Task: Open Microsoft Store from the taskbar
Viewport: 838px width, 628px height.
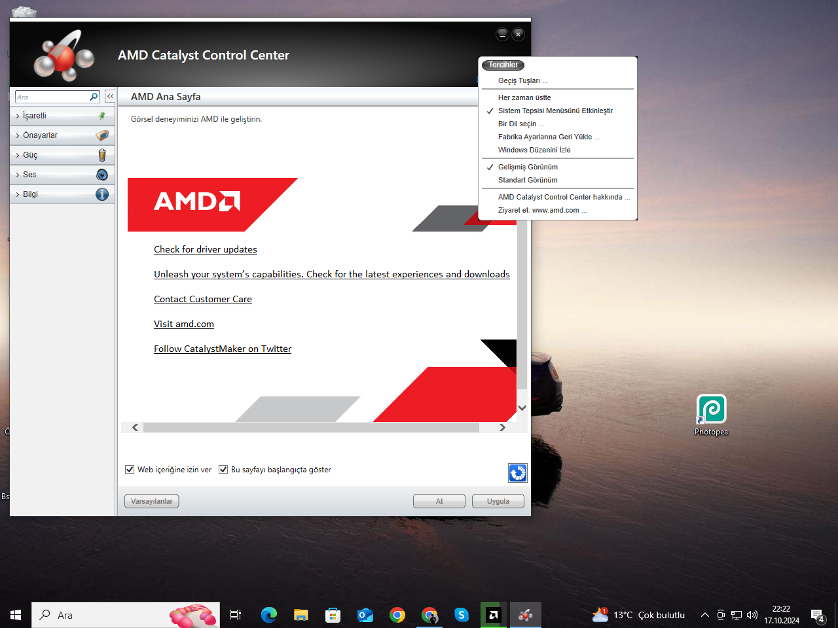Action: (333, 615)
